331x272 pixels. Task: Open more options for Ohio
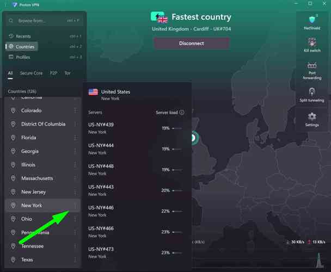[x=75, y=219]
